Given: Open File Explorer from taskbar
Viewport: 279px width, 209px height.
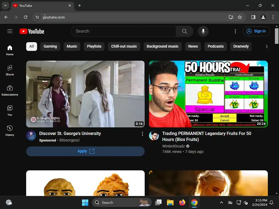Looking at the screenshot, I should click(170, 202).
